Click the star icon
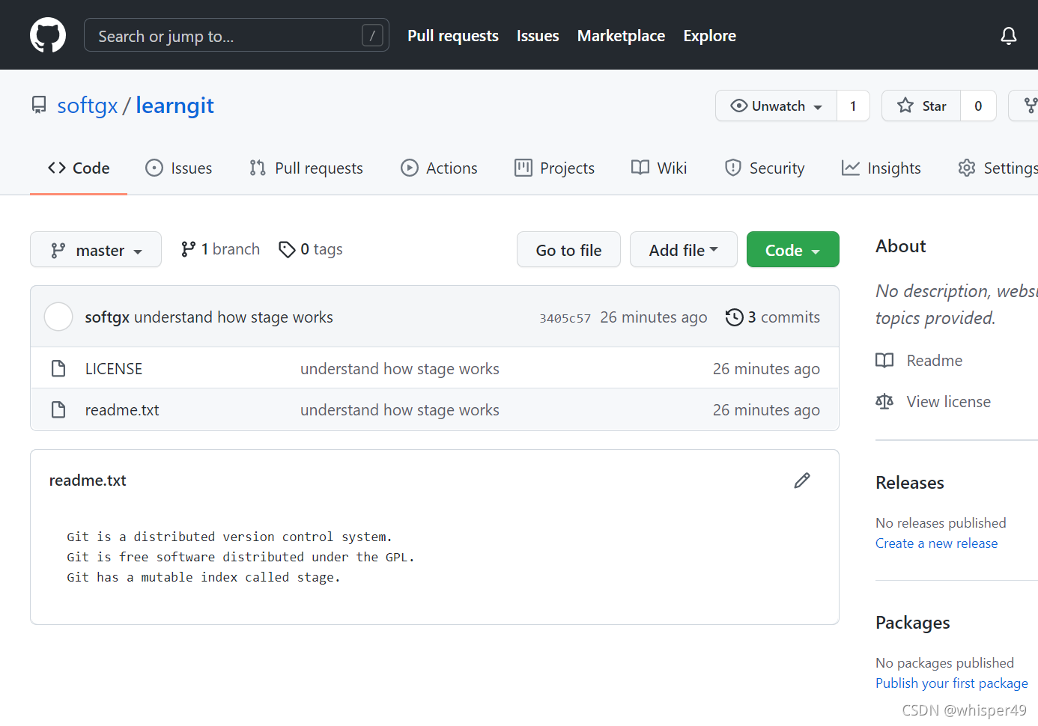 pyautogui.click(x=905, y=106)
